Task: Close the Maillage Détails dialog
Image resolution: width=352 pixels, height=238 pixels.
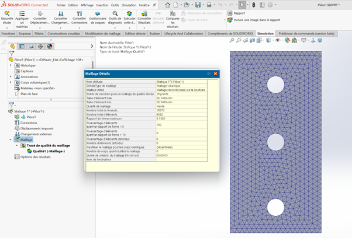Action: pos(216,73)
